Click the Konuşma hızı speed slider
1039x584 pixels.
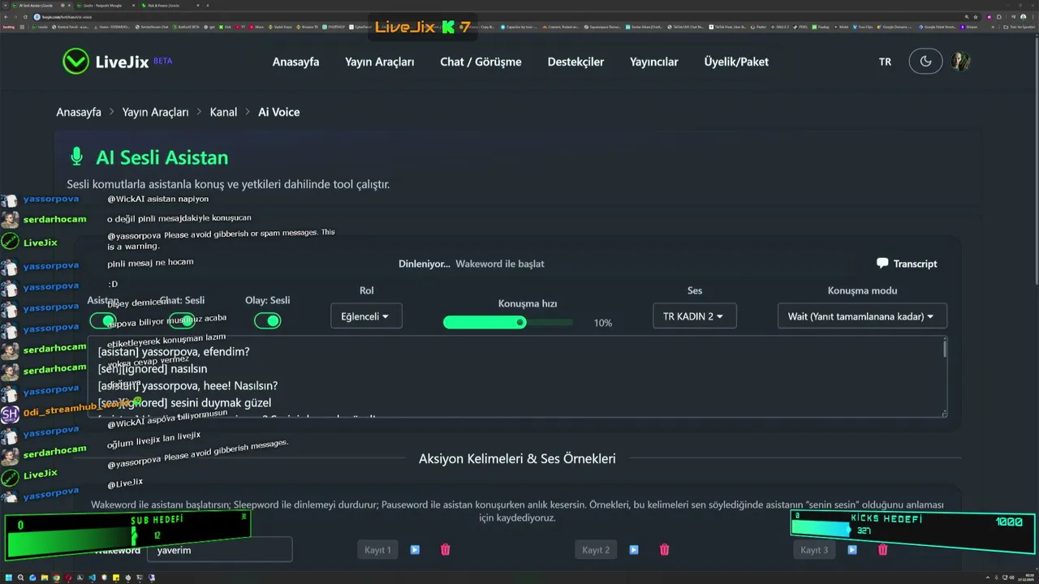(x=507, y=322)
